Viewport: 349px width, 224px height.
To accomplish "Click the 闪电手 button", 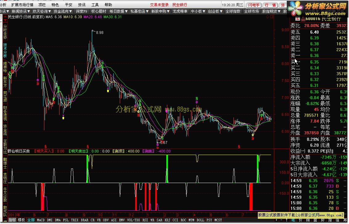I will [254, 5].
